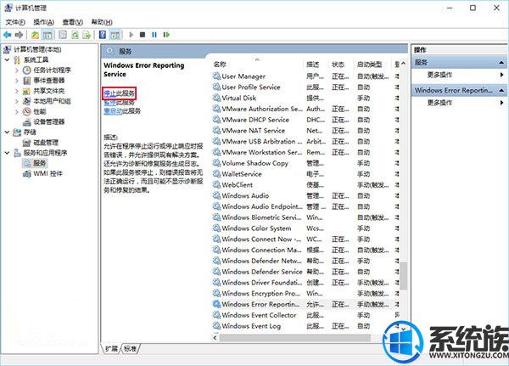Viewport: 509px width, 366px height.
Task: Open 更多操作 under Windows Error Reportin...
Action: pos(439,103)
